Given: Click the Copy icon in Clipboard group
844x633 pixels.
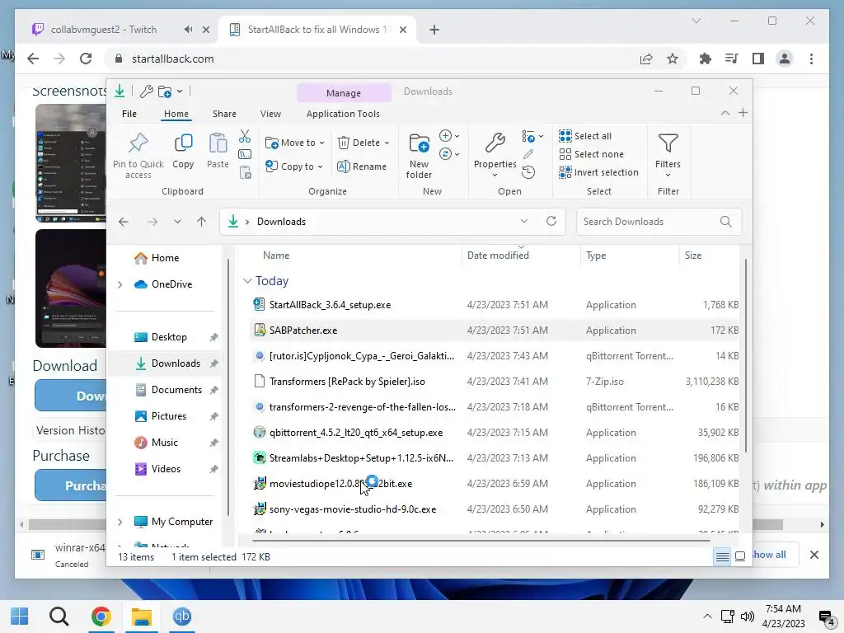Looking at the screenshot, I should [183, 143].
